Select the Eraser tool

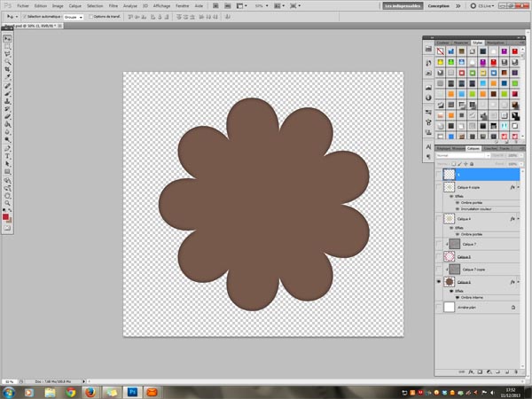(x=7, y=117)
